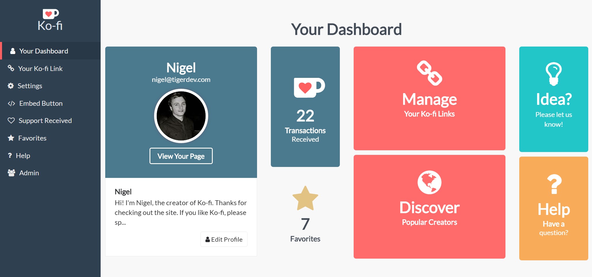The image size is (592, 277).
Task: Open the Favorites sidebar menu item
Action: click(32, 138)
